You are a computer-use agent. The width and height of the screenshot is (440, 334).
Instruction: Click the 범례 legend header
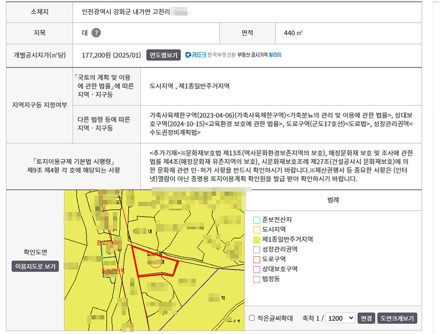coord(333,200)
